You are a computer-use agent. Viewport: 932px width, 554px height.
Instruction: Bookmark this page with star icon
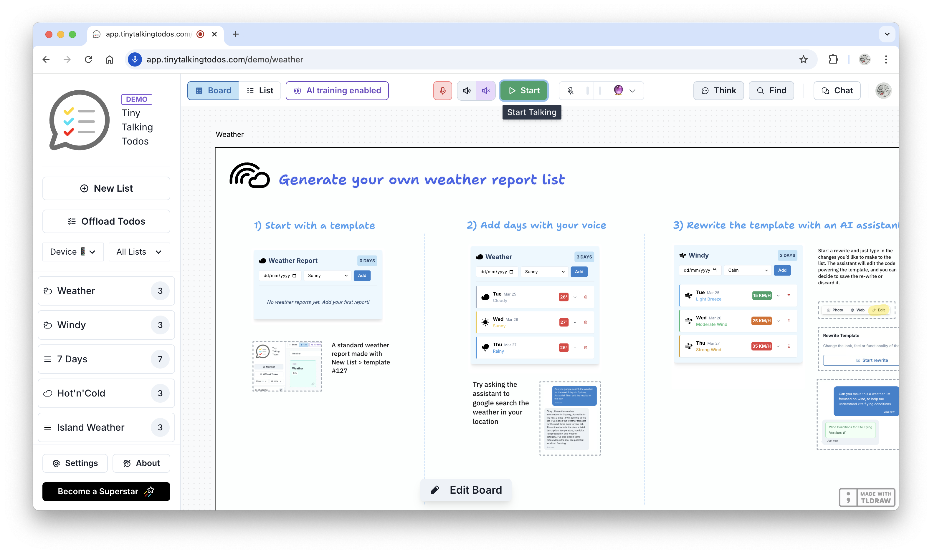pyautogui.click(x=803, y=59)
